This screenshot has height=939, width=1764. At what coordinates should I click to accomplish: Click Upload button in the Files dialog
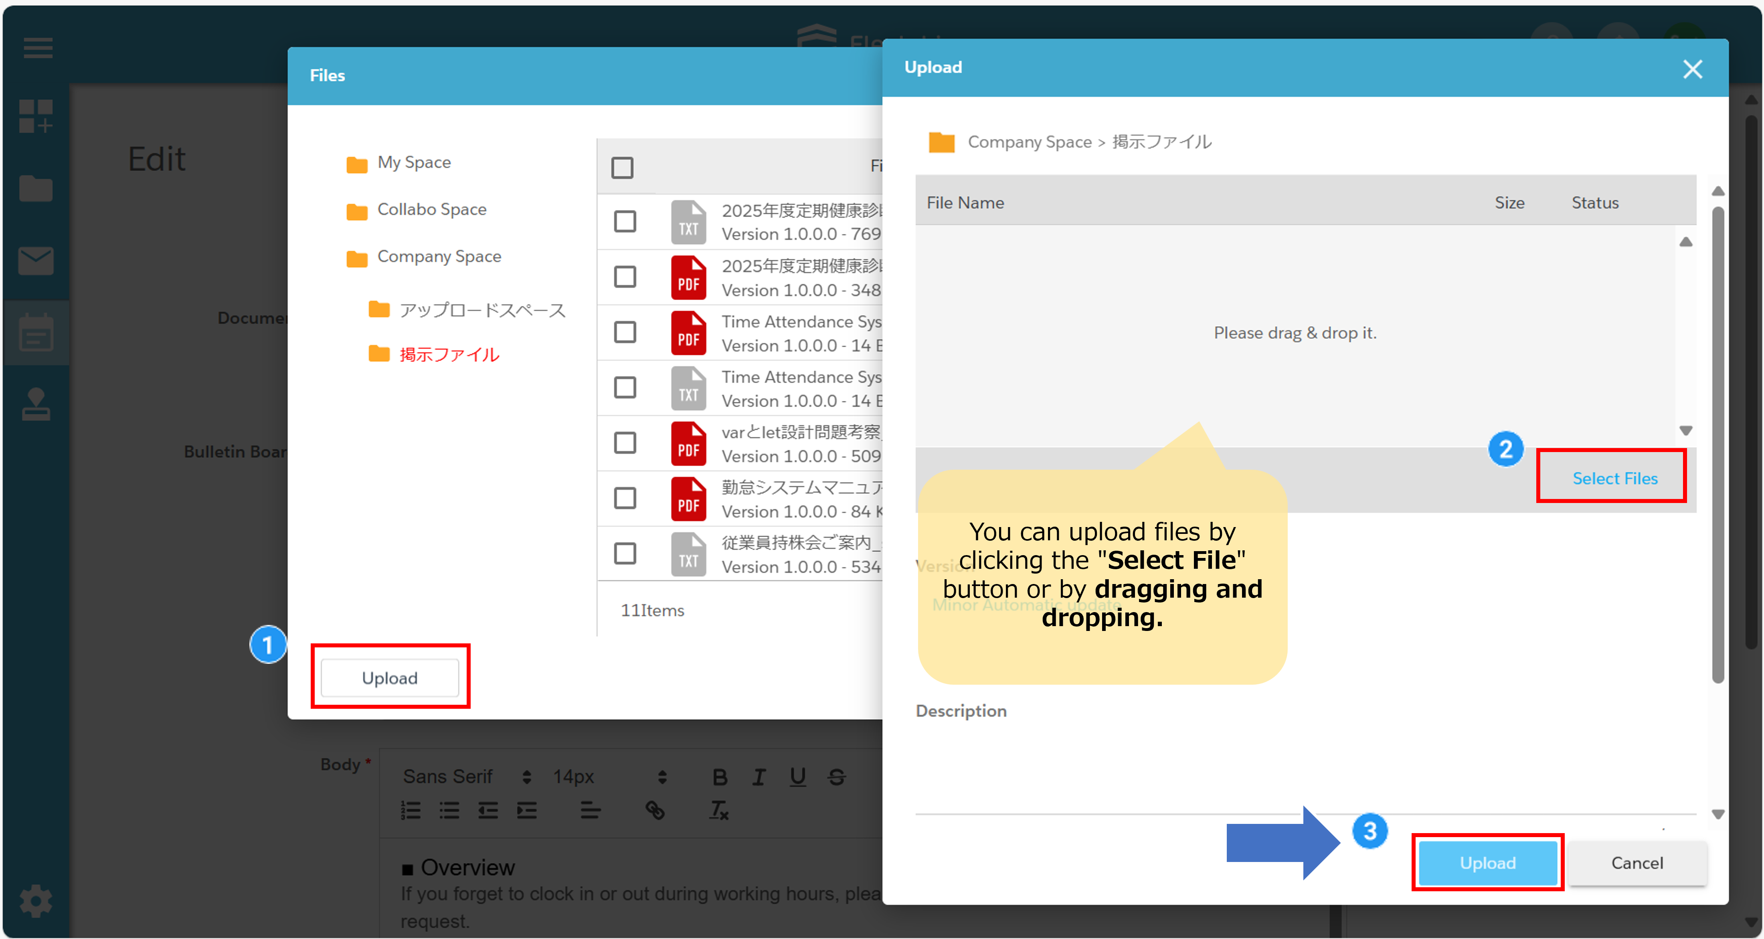[390, 678]
